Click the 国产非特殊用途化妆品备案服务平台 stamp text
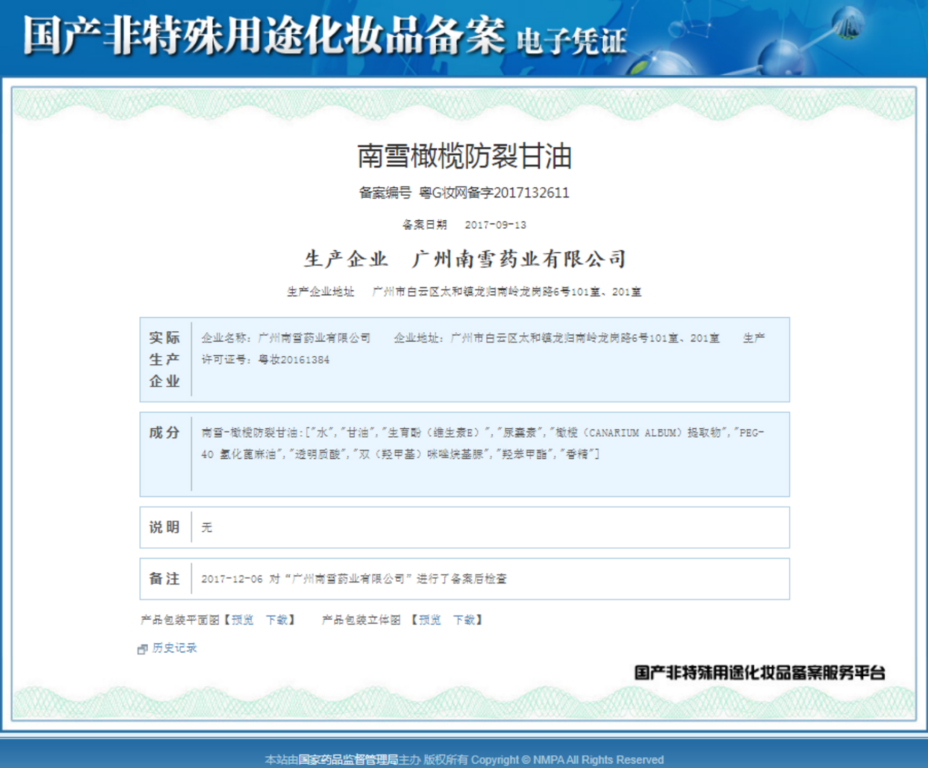The width and height of the screenshot is (928, 768). coord(759,673)
